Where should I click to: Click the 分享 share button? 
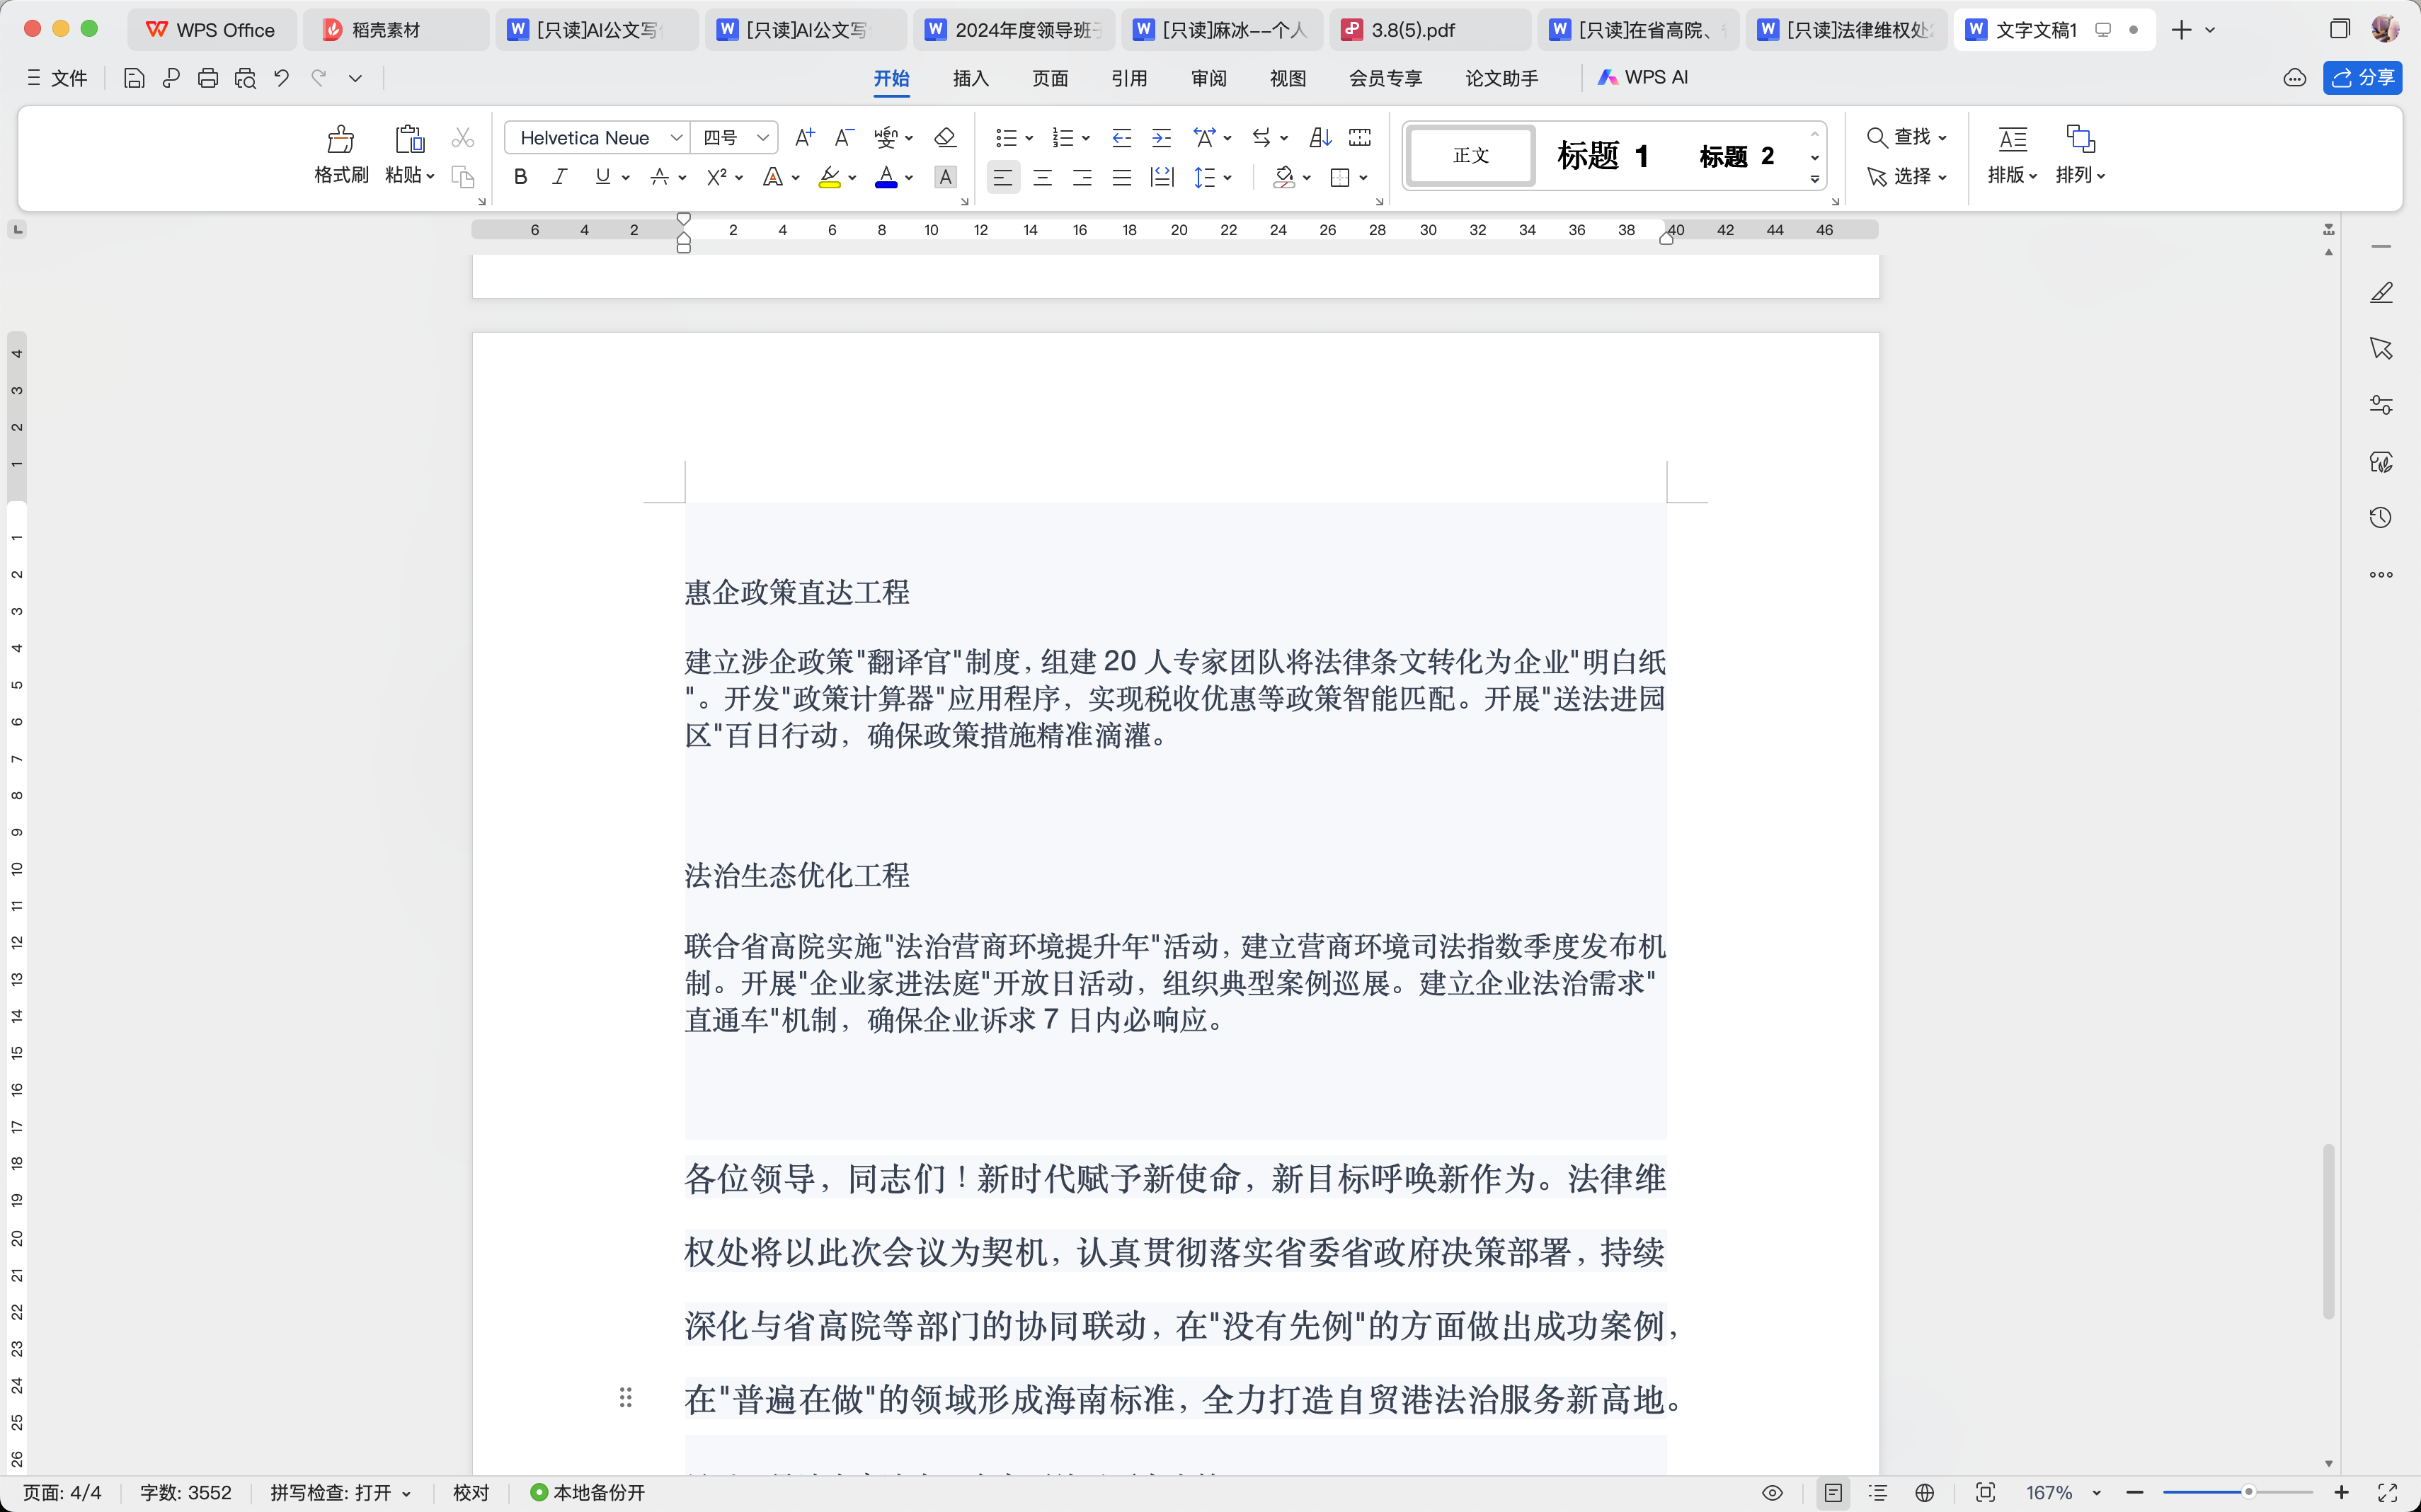[x=2362, y=78]
